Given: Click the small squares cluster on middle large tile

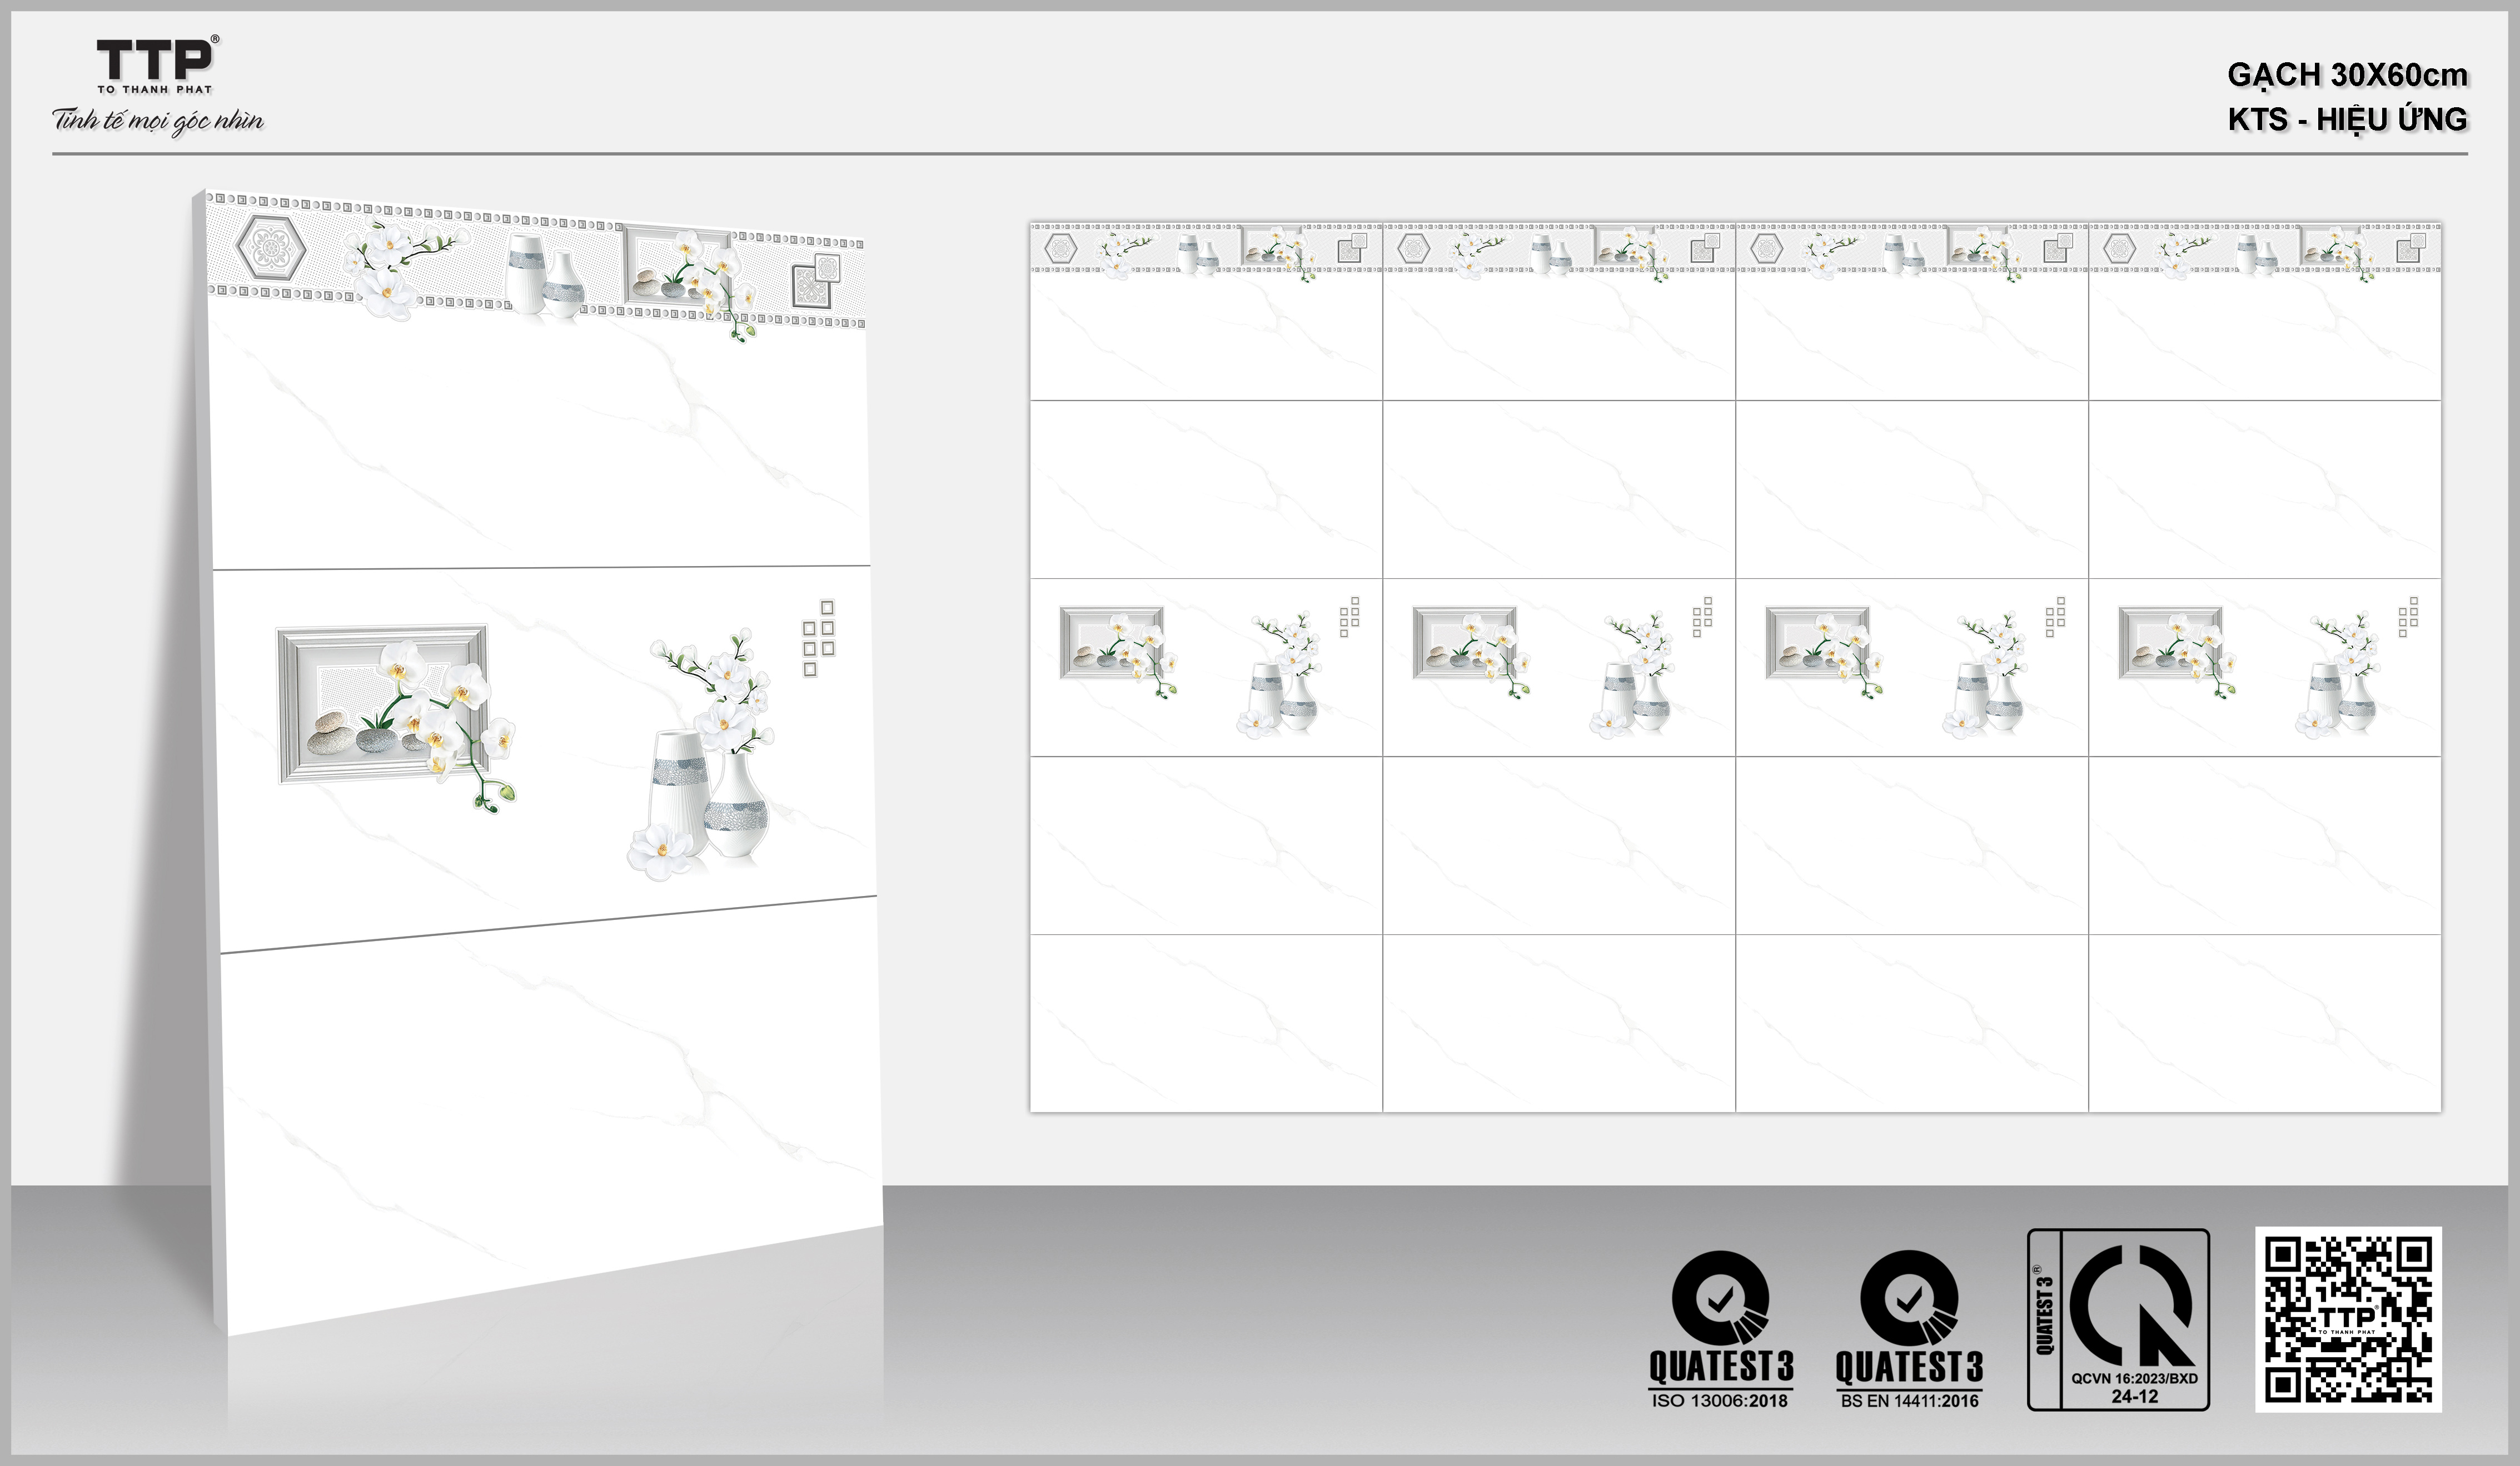Looking at the screenshot, I should click(x=818, y=638).
